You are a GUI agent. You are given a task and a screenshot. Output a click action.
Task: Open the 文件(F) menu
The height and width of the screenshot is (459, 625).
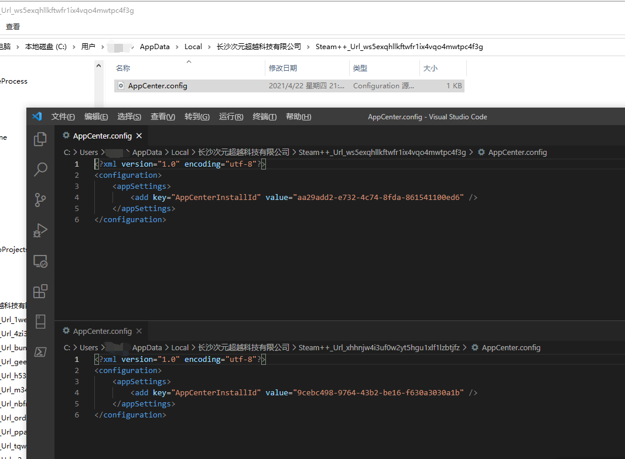click(63, 116)
